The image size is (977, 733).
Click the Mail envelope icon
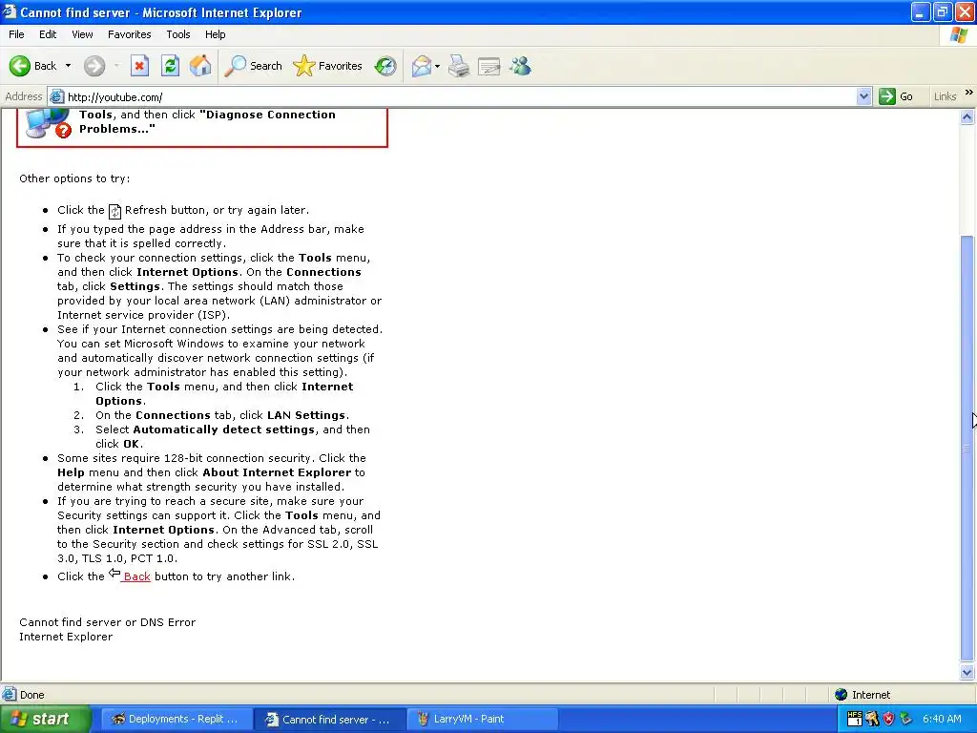point(422,66)
